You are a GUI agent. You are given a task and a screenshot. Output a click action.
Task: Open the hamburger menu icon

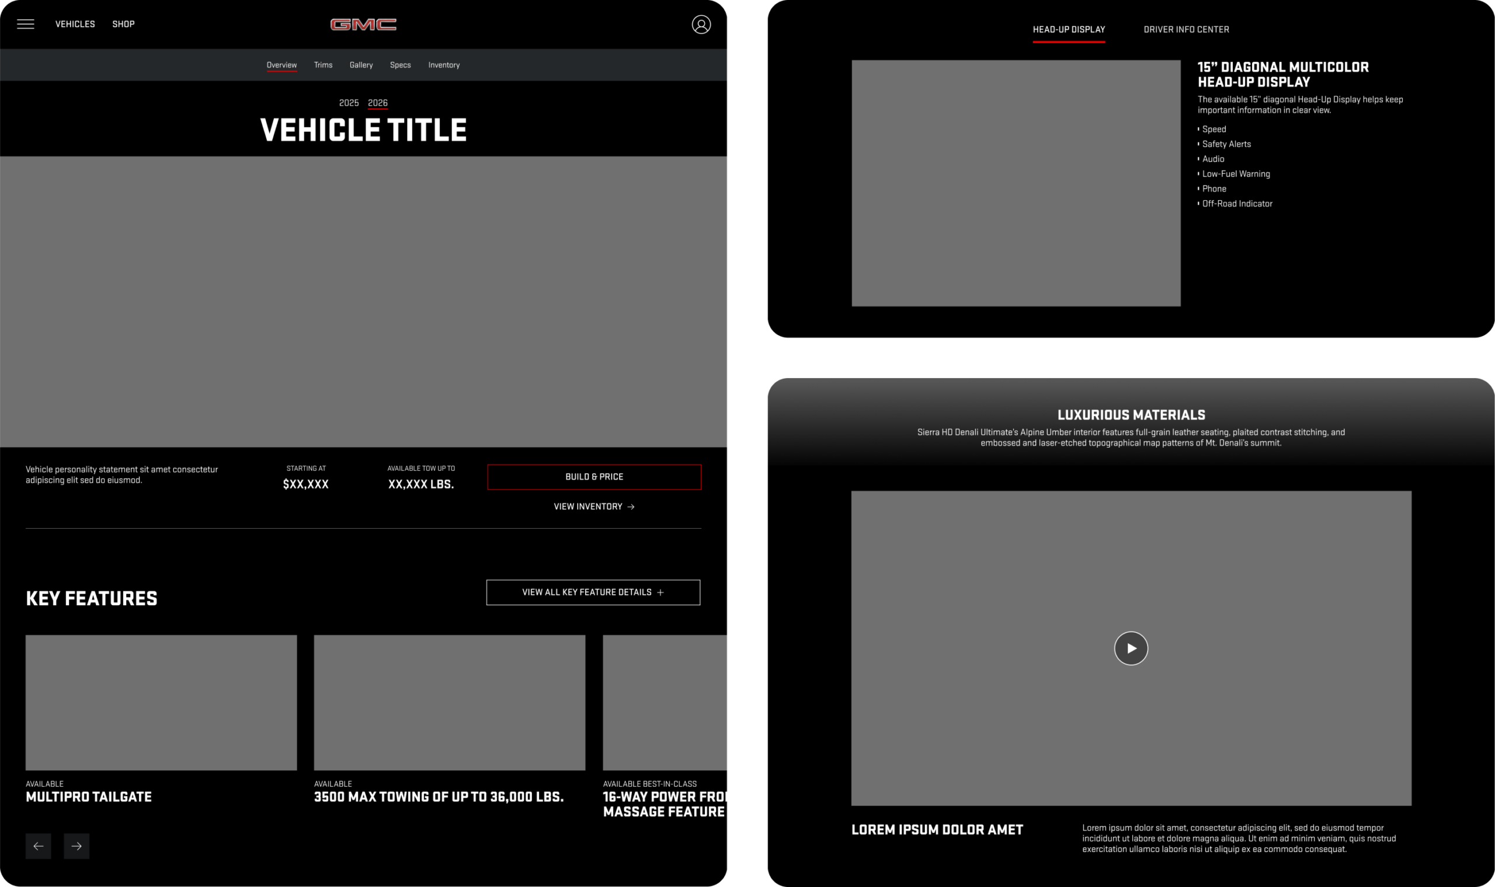25,24
